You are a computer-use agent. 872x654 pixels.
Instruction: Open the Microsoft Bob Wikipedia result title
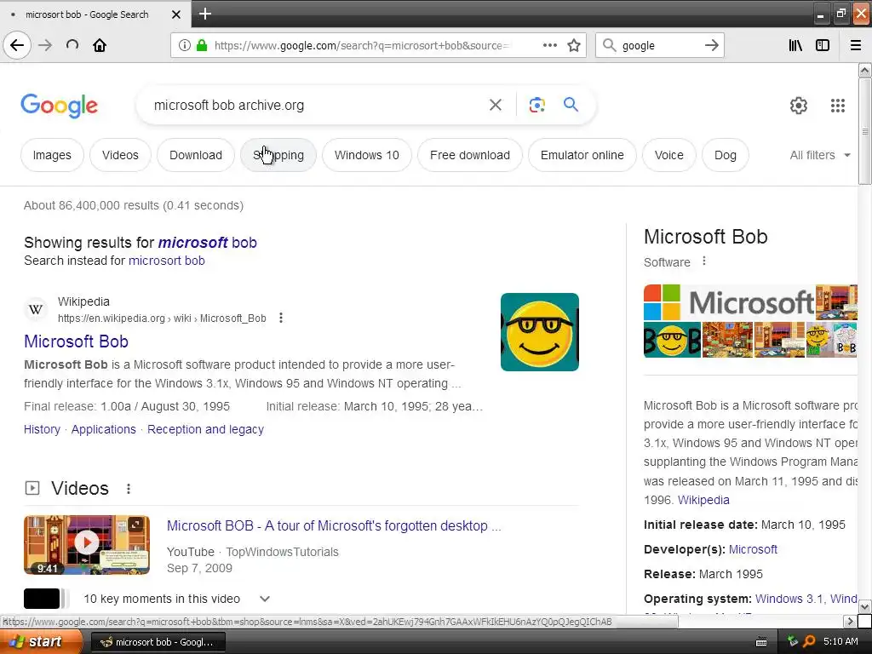(76, 341)
